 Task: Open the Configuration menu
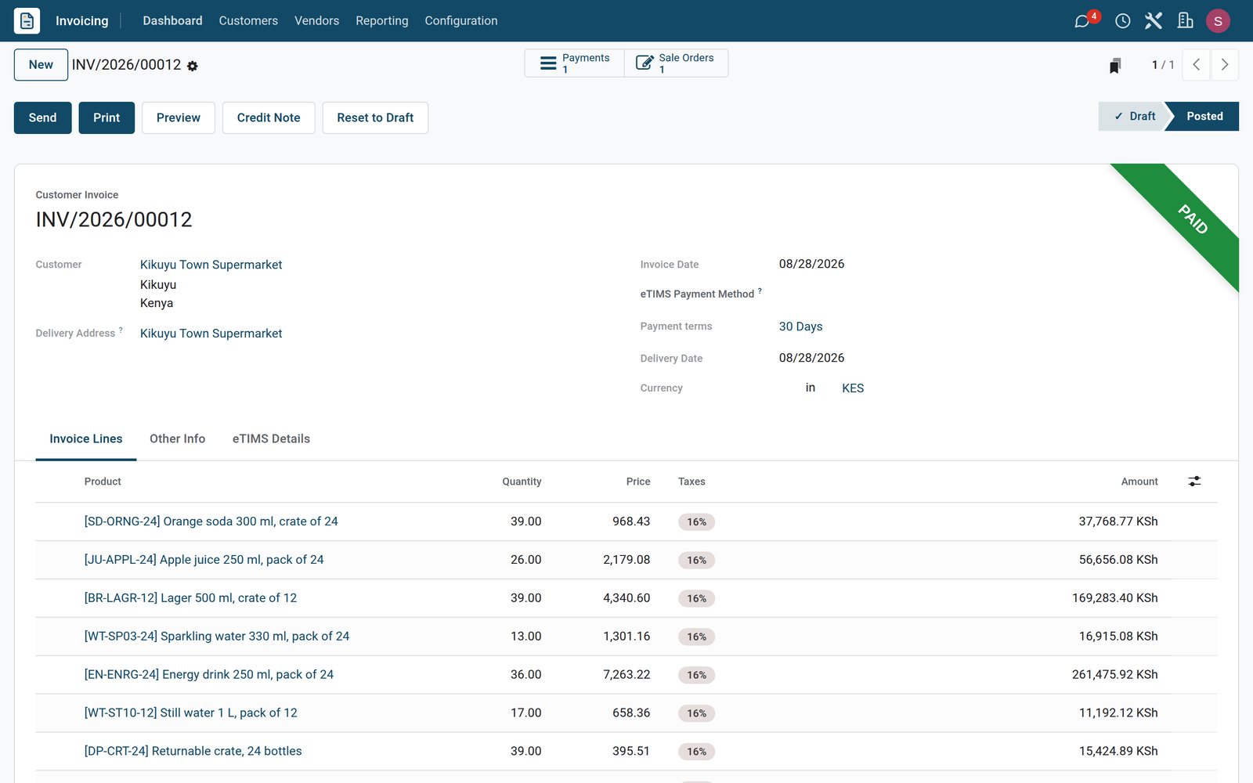coord(461,21)
